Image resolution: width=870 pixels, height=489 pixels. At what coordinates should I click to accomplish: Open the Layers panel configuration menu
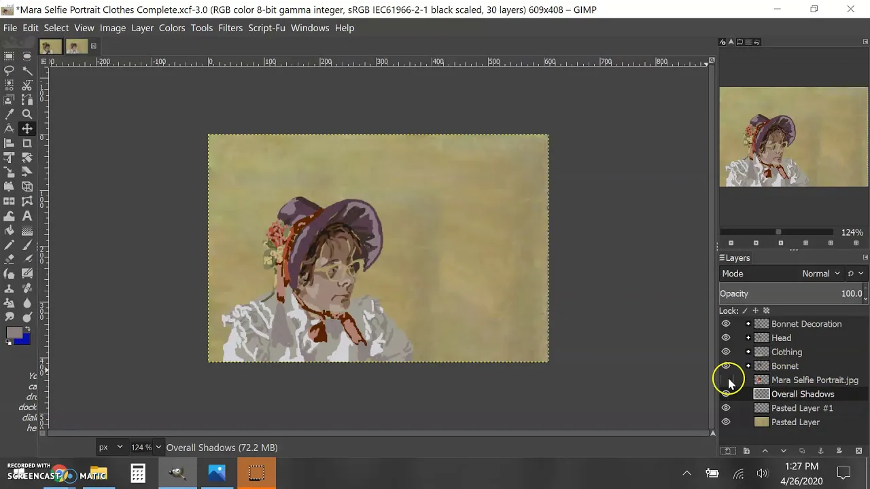tap(865, 258)
